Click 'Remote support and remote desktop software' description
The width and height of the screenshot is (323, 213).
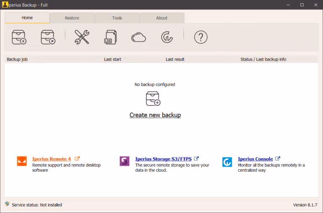[x=66, y=168]
